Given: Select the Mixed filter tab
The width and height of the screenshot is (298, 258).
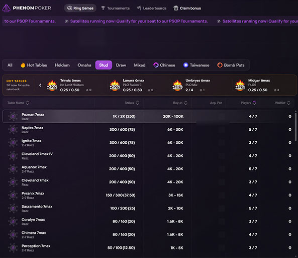Looking at the screenshot, I should coord(140,65).
